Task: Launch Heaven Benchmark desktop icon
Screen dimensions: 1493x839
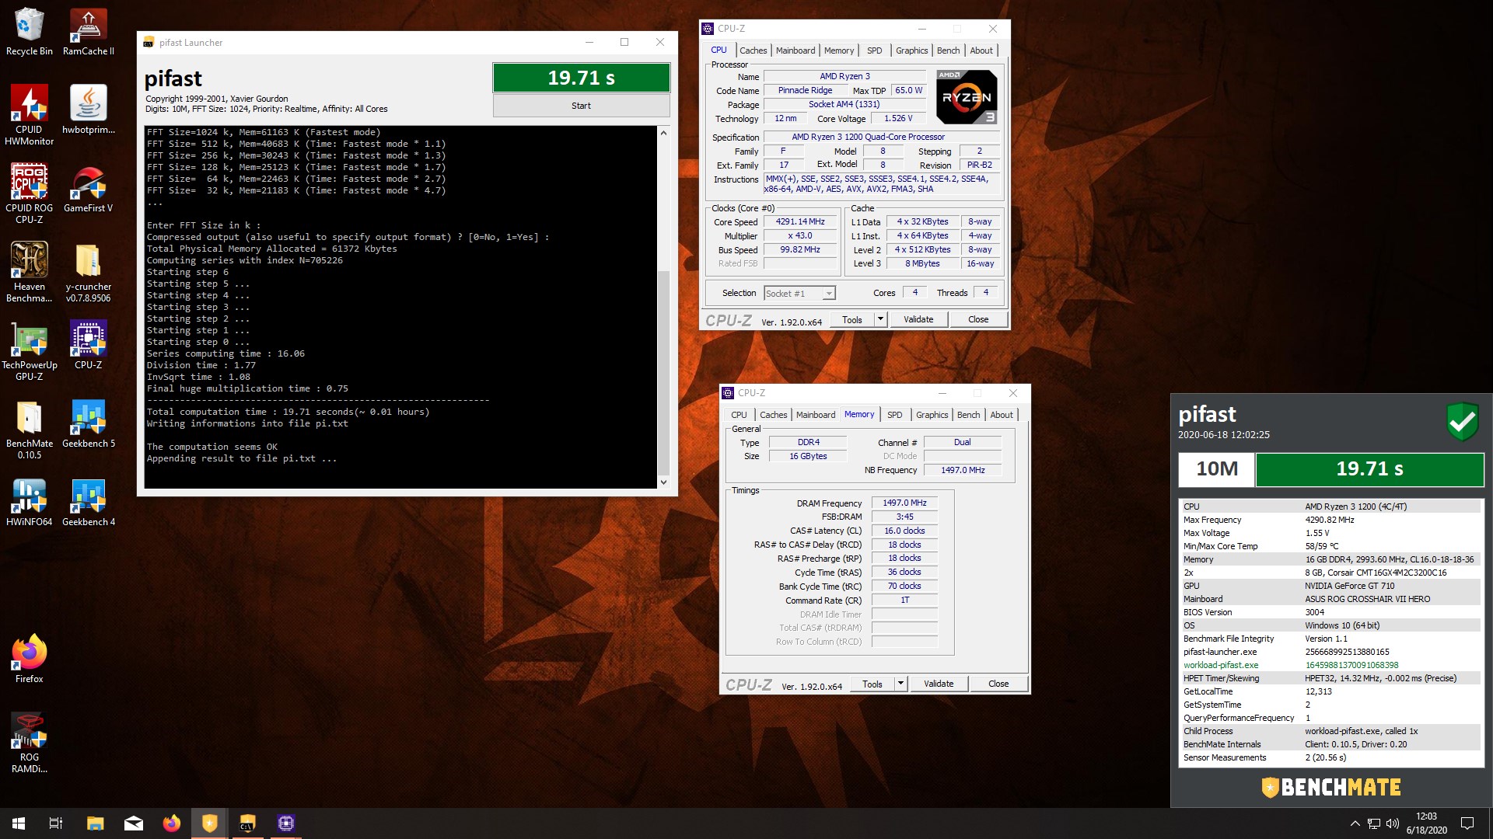Action: tap(29, 271)
